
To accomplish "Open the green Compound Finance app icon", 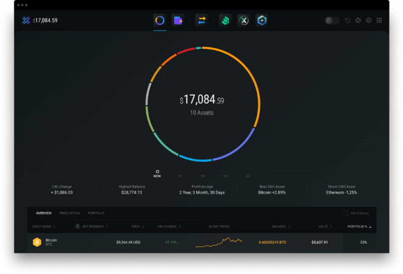I will [225, 20].
